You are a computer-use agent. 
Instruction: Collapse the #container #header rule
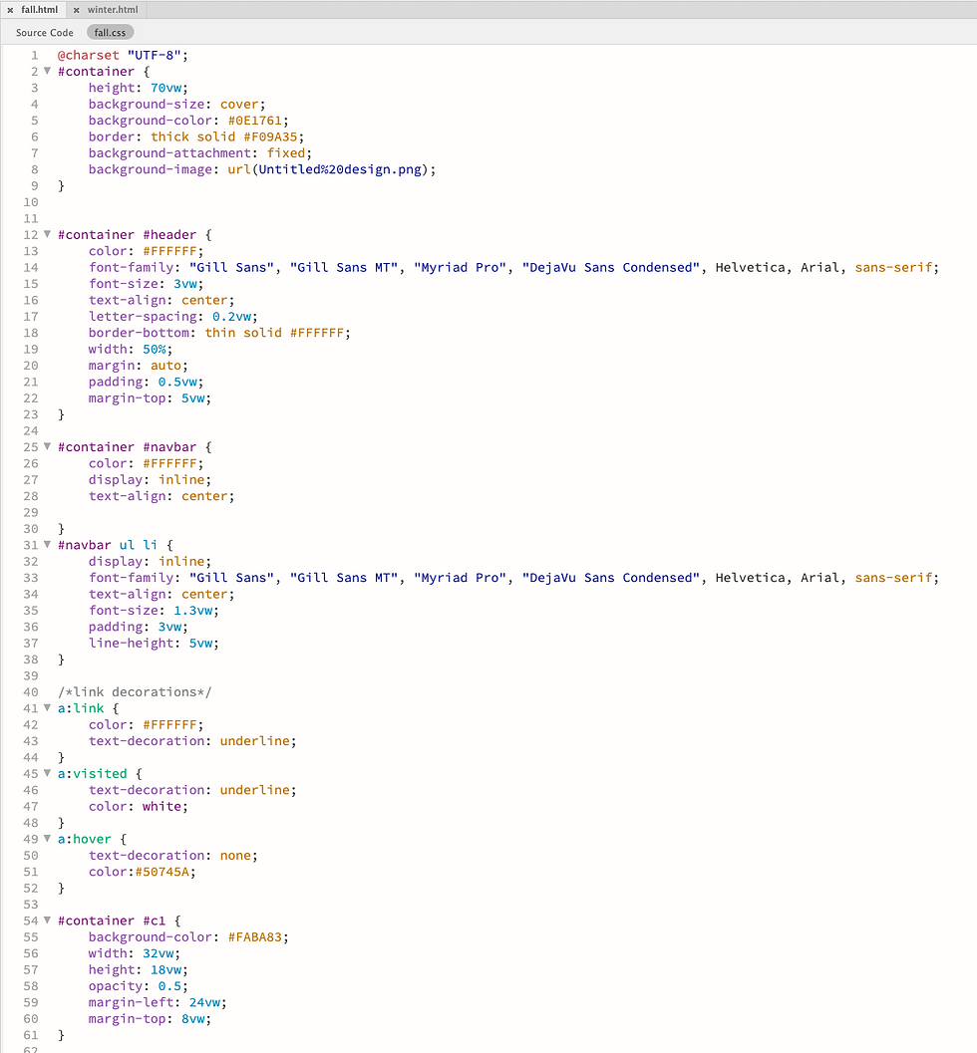[47, 234]
